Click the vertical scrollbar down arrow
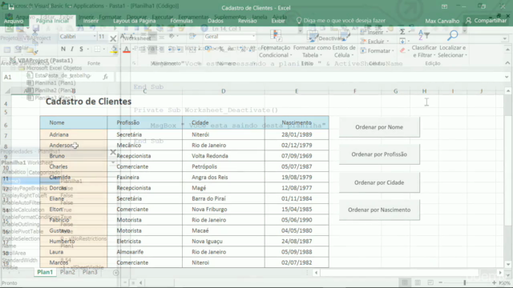Screen dimensions: 513x288 tap(507, 265)
